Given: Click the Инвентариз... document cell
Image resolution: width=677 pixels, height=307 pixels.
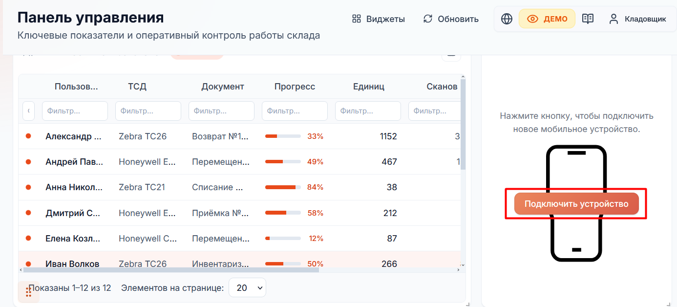Looking at the screenshot, I should (x=220, y=264).
